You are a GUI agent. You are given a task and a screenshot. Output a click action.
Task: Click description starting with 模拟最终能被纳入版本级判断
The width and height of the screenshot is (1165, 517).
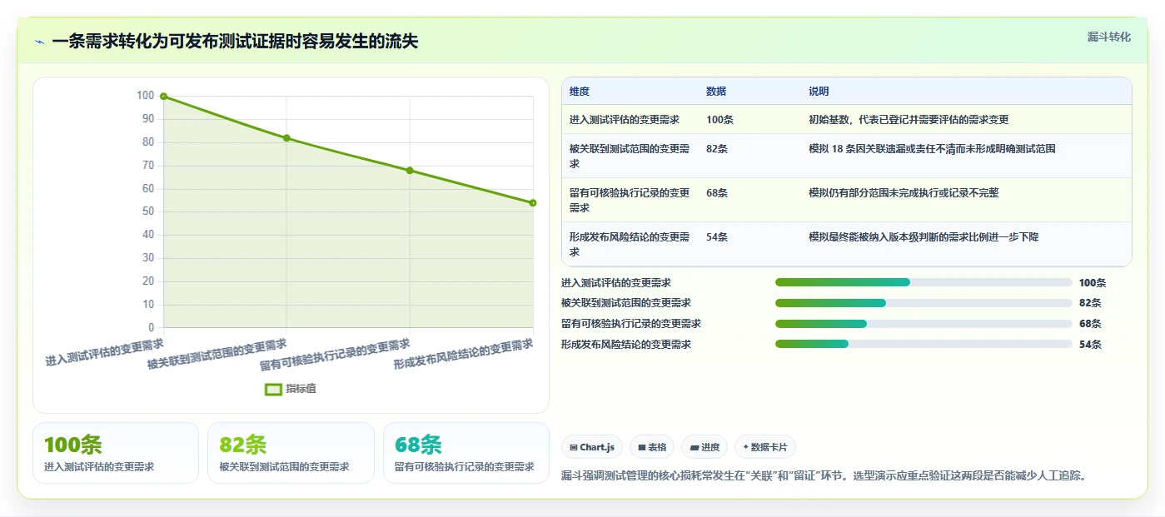point(924,237)
